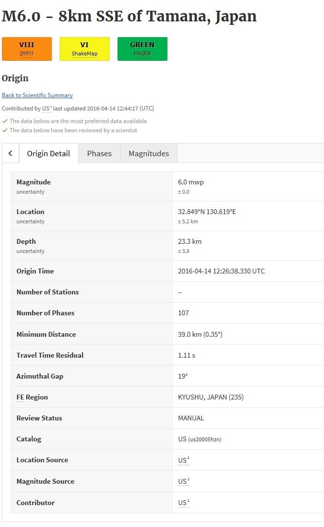Click the checkmark beside preferred data note
The width and height of the screenshot is (324, 527).
coord(5,121)
